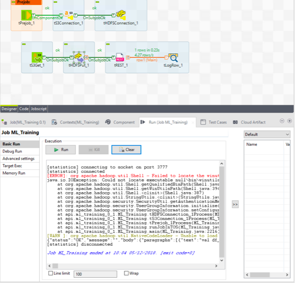The image size is (295, 283).
Task: Collapse the tS3Connection_1 subjob
Action: click(56, 2)
